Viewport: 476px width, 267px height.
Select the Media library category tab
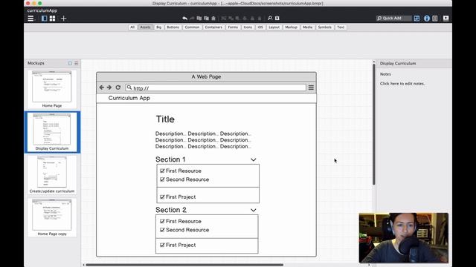click(307, 27)
